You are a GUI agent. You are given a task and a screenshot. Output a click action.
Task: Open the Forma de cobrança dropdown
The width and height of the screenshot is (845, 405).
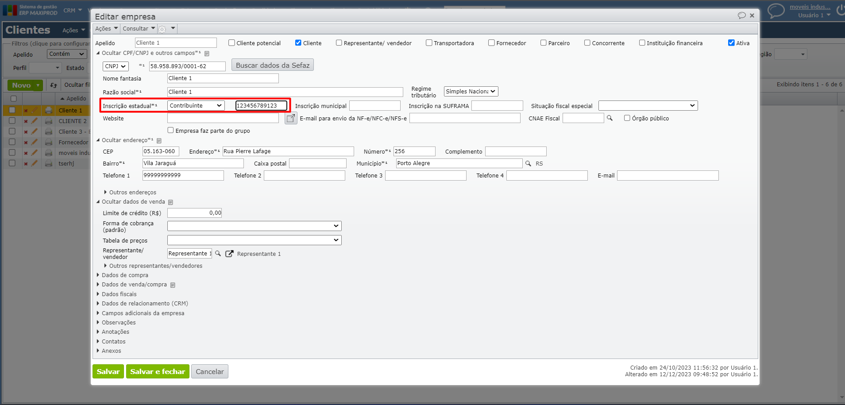coord(254,226)
